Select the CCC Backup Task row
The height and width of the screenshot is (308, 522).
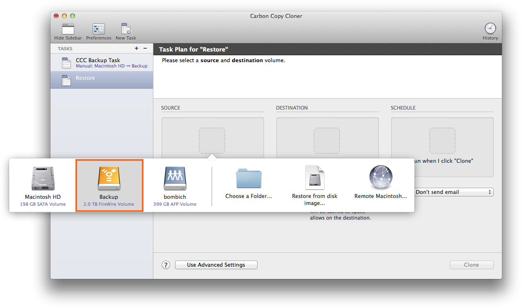pyautogui.click(x=102, y=63)
